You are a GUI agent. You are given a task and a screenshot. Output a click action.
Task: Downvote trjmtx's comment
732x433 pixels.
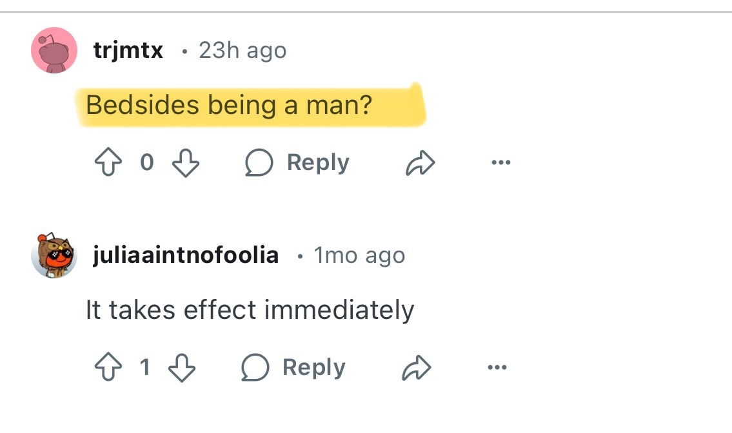(x=186, y=163)
